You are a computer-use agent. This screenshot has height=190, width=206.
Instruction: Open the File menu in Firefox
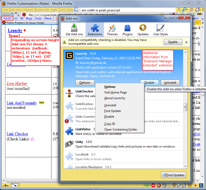point(6,10)
